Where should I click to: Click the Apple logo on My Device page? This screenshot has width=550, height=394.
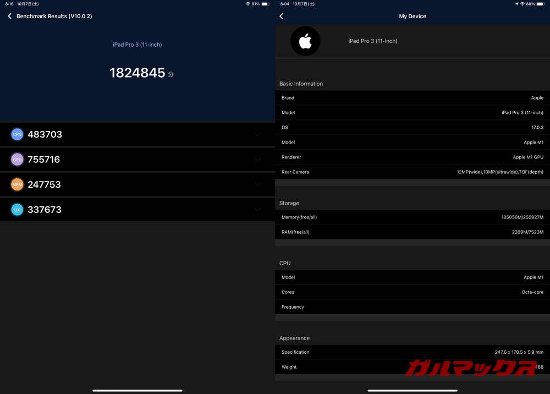click(x=306, y=41)
